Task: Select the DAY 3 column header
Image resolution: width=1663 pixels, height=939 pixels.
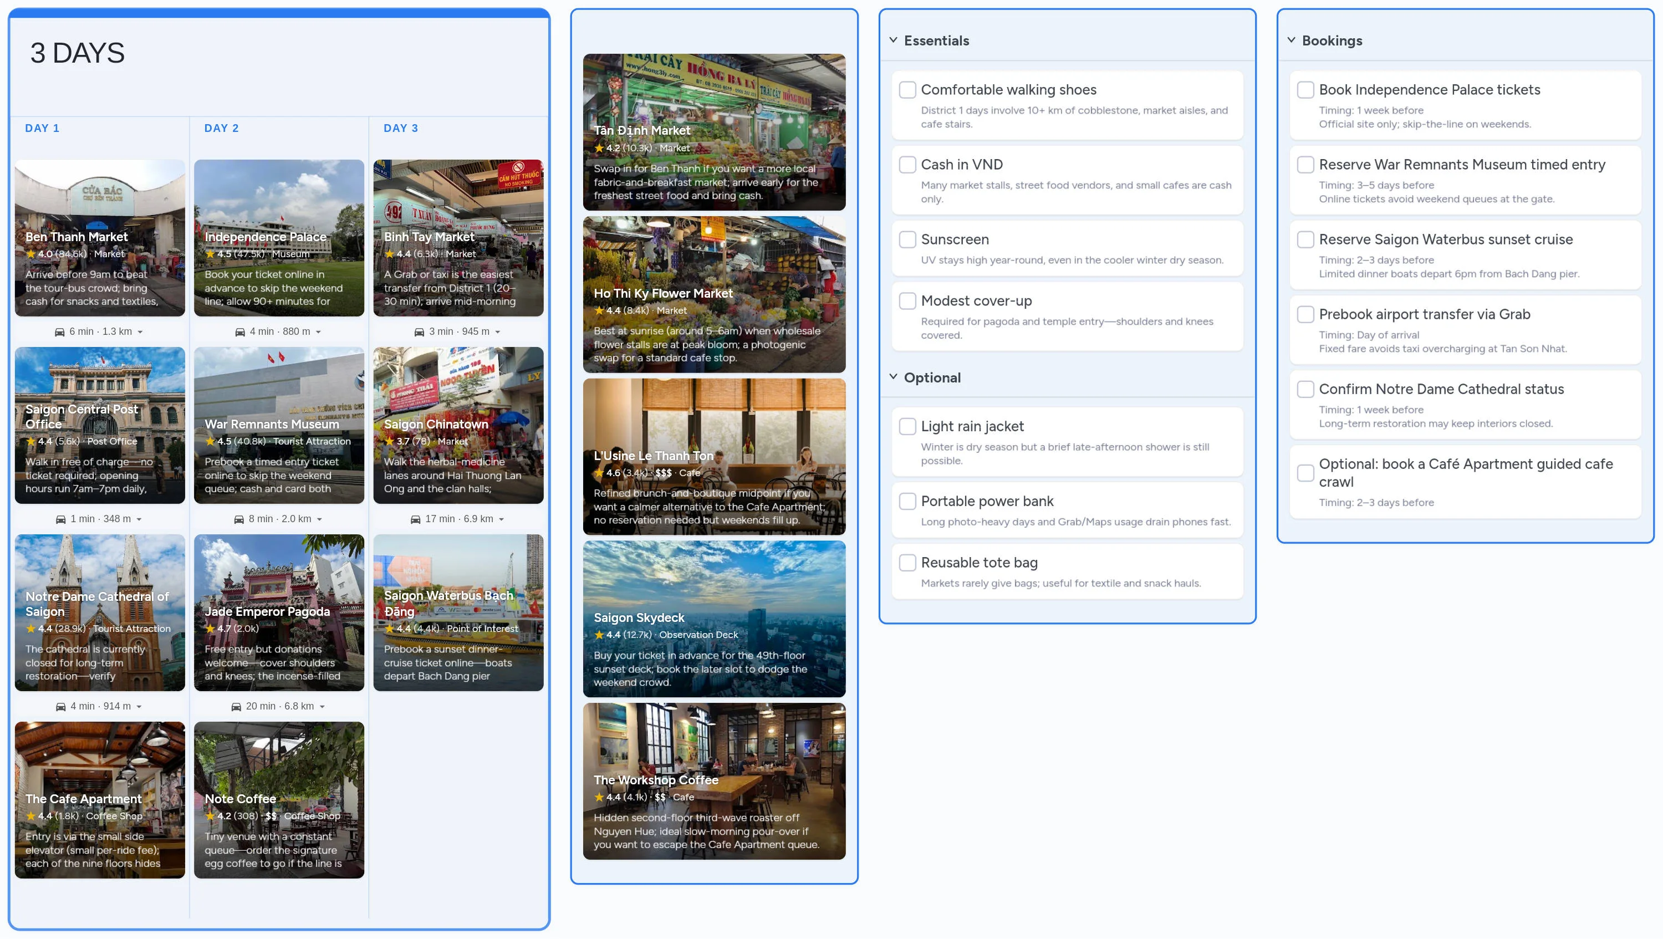Action: [401, 129]
